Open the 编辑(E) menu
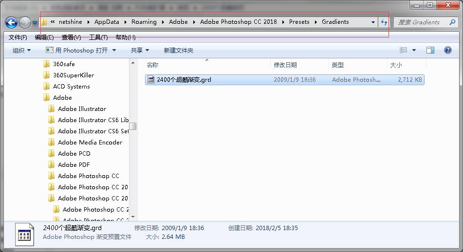This screenshot has width=463, height=252. click(x=44, y=37)
